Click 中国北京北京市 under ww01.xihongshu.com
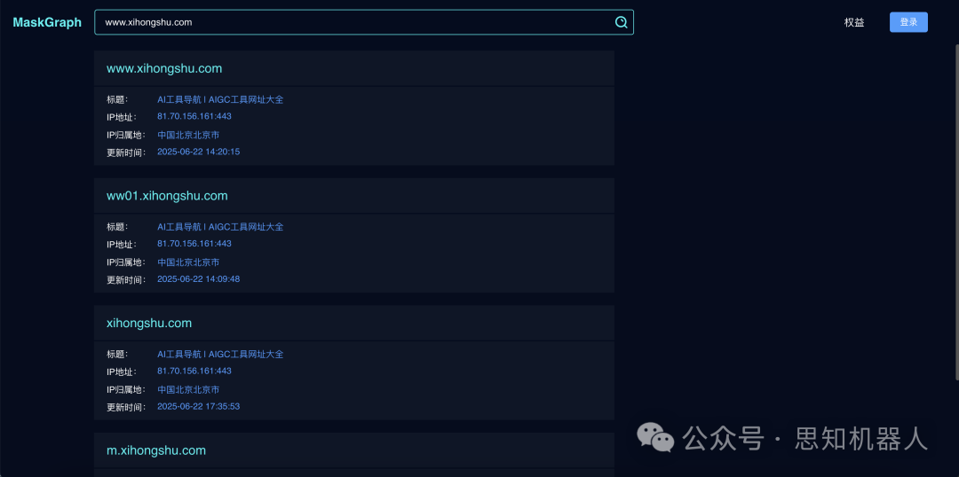Viewport: 959px width, 477px height. [x=188, y=262]
